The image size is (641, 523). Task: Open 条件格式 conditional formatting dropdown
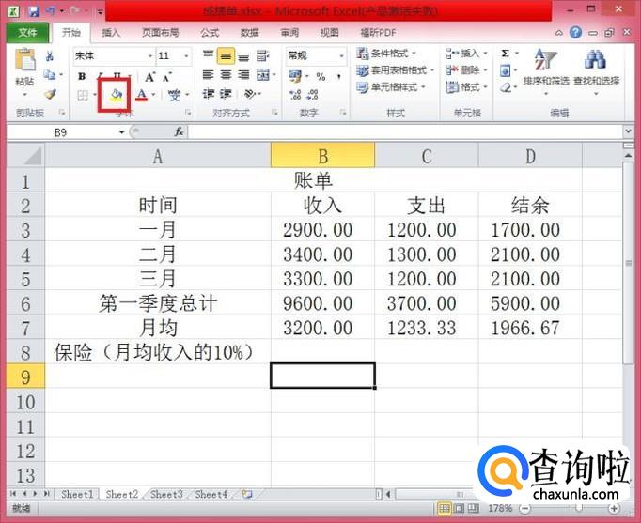pyautogui.click(x=386, y=54)
